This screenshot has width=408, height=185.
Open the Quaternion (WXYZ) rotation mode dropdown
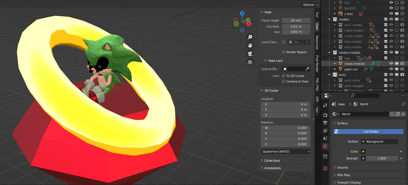point(286,151)
